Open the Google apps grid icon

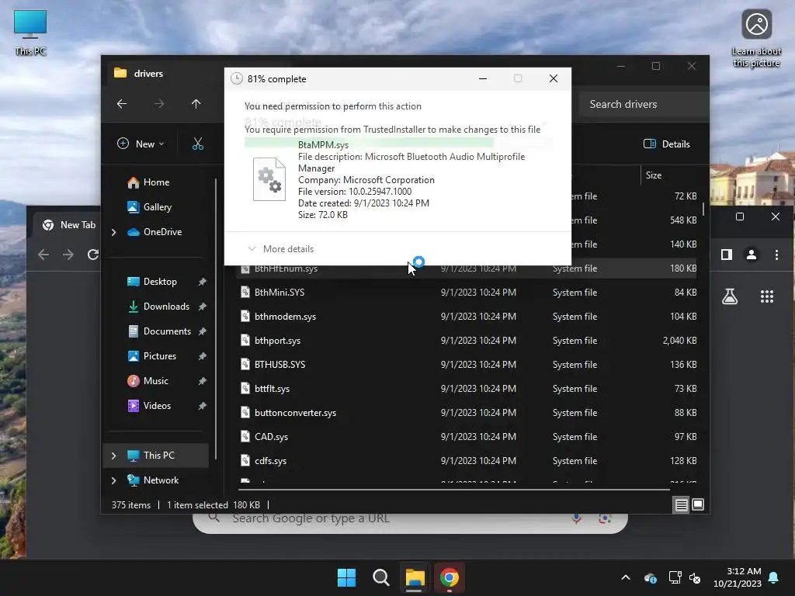(x=767, y=296)
